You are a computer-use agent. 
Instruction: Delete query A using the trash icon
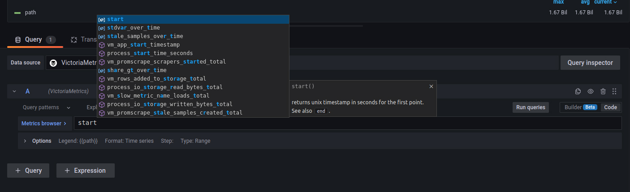[603, 91]
